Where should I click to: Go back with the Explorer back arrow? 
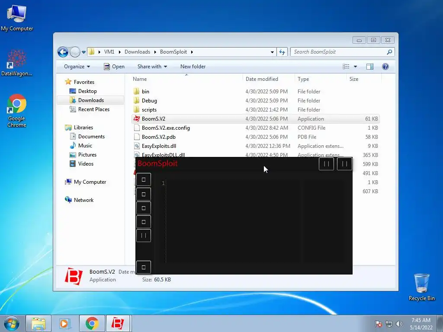tap(63, 52)
